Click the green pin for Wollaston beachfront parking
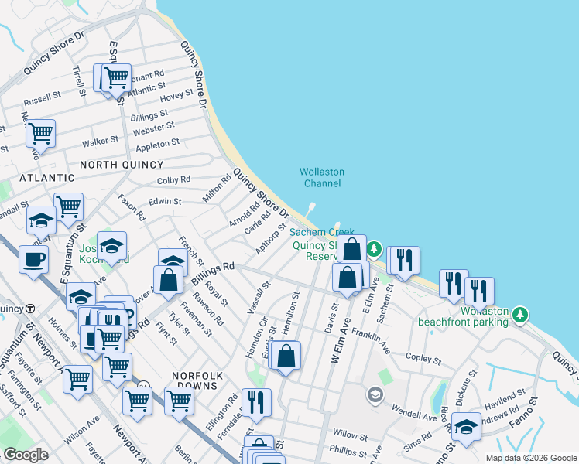Image resolution: width=579 pixels, height=464 pixels. point(520,316)
